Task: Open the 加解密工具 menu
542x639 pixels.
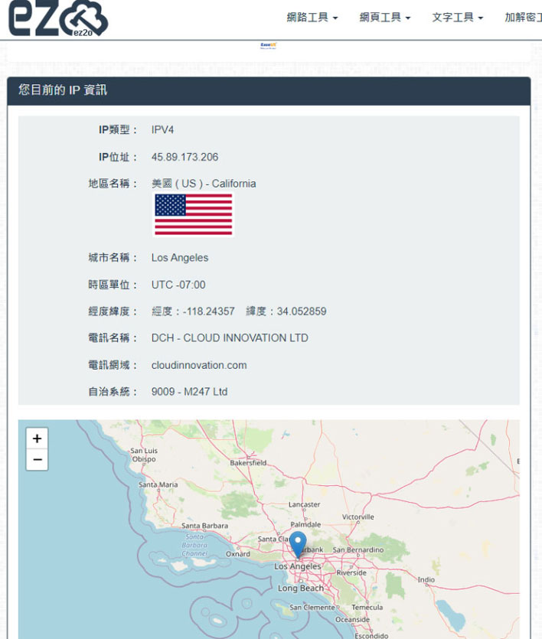Action: point(524,18)
